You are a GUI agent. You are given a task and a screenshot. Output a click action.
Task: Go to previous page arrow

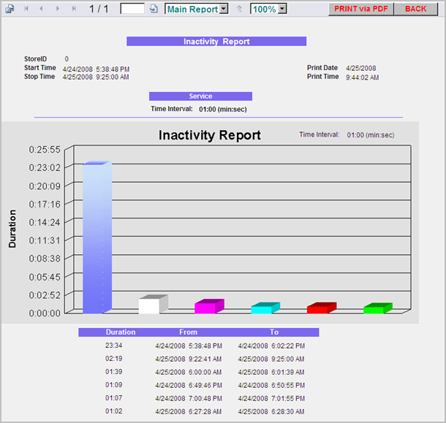(41, 9)
